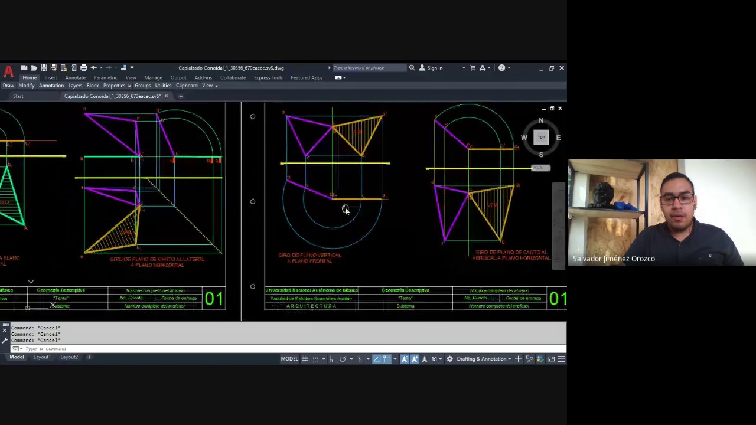Screen dimensions: 756x425
Task: Open the Draw panel button
Action: click(x=8, y=86)
